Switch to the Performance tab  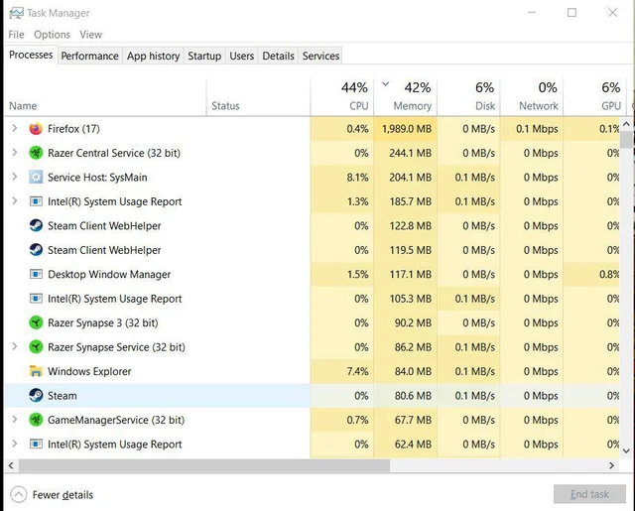click(x=89, y=56)
